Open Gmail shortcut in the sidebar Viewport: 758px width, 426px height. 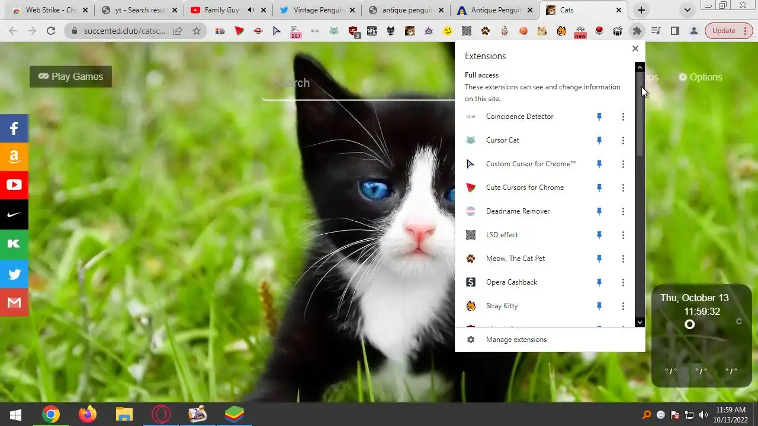[x=14, y=302]
